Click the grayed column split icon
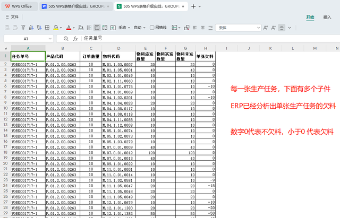The image size is (340, 218). pyautogui.click(x=89, y=28)
